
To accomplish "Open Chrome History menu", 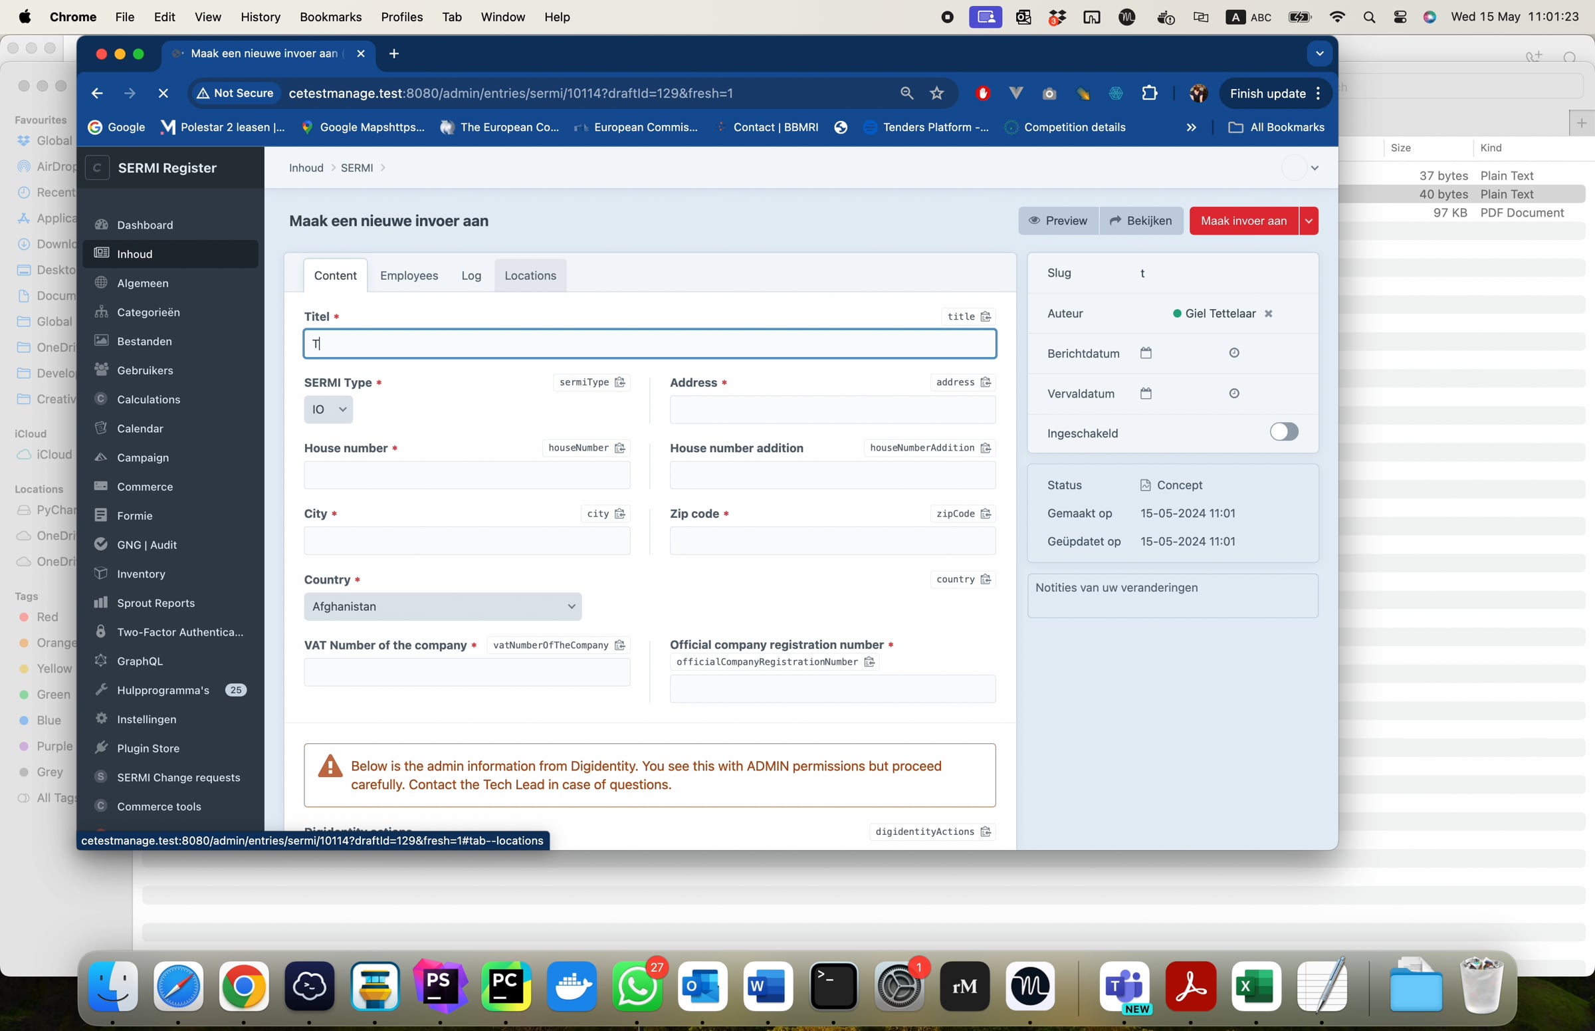I will pos(260,17).
